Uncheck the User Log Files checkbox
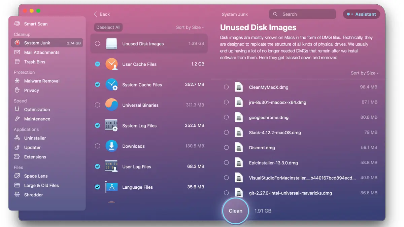This screenshot has height=227, width=404. point(97,166)
